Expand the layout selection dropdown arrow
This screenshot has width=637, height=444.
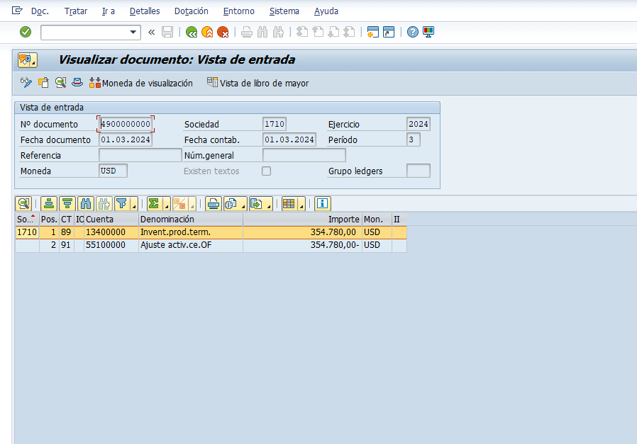coord(301,205)
